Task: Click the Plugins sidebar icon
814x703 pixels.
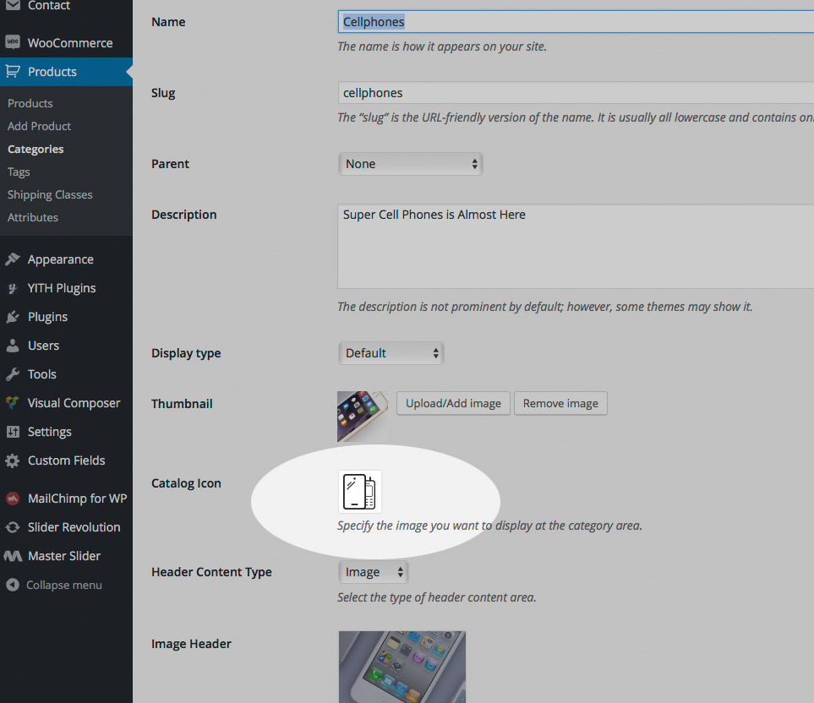Action: (12, 316)
